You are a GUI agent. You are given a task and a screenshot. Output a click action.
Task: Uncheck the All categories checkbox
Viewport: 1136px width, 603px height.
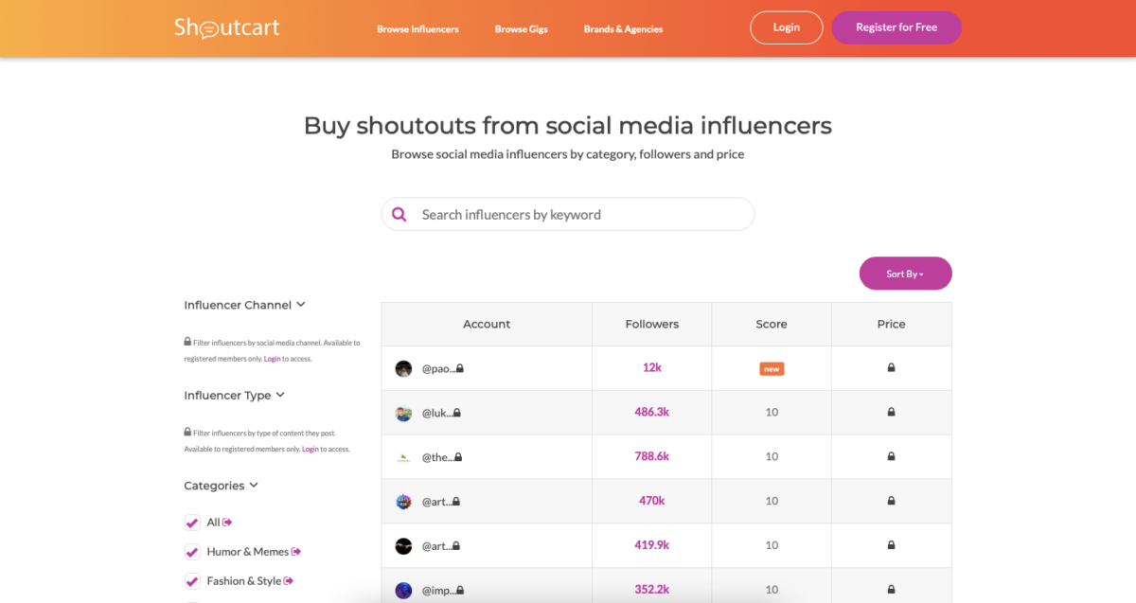(192, 522)
